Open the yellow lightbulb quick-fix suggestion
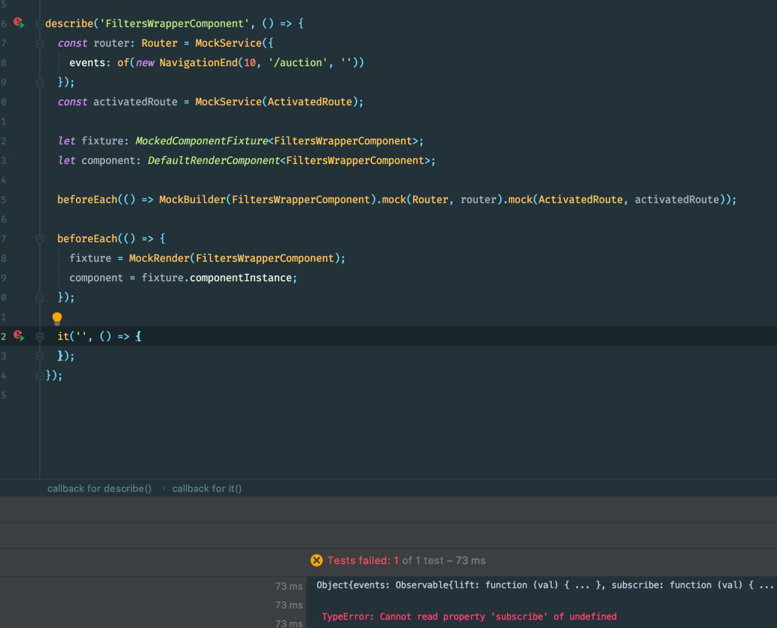This screenshot has height=628, width=777. 57,318
